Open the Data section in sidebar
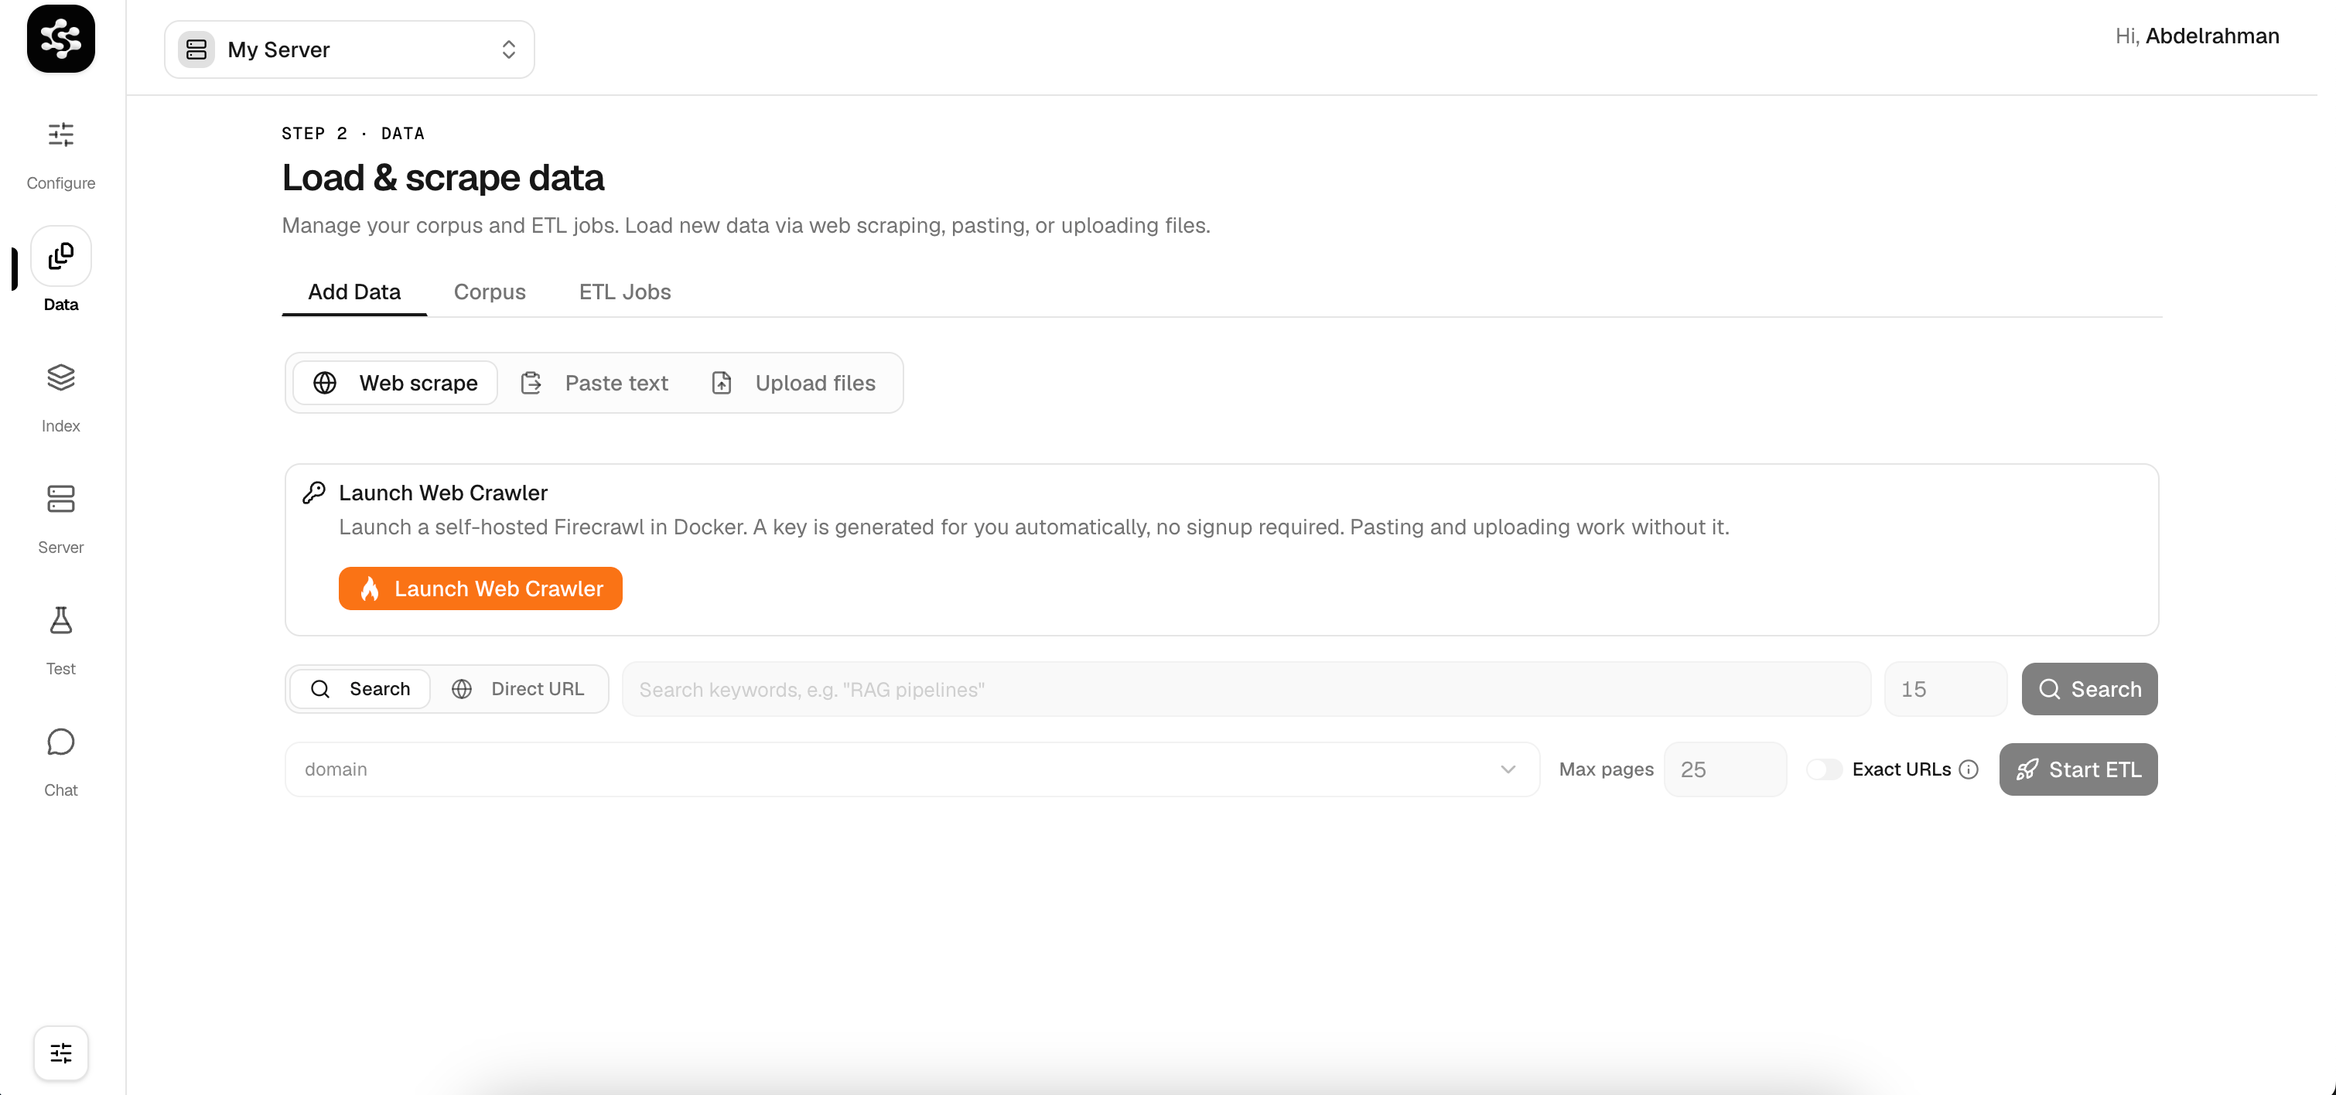Image resolution: width=2336 pixels, height=1095 pixels. pos(61,270)
